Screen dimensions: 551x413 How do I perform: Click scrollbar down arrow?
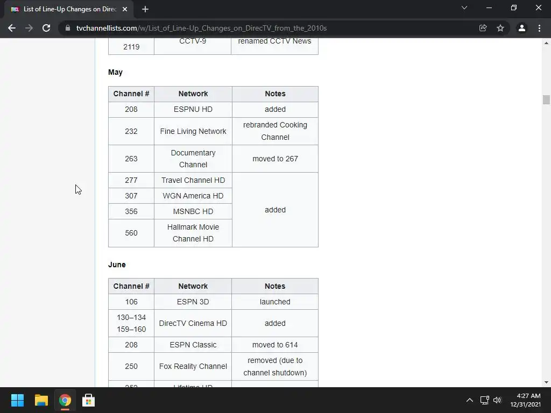[x=546, y=382]
